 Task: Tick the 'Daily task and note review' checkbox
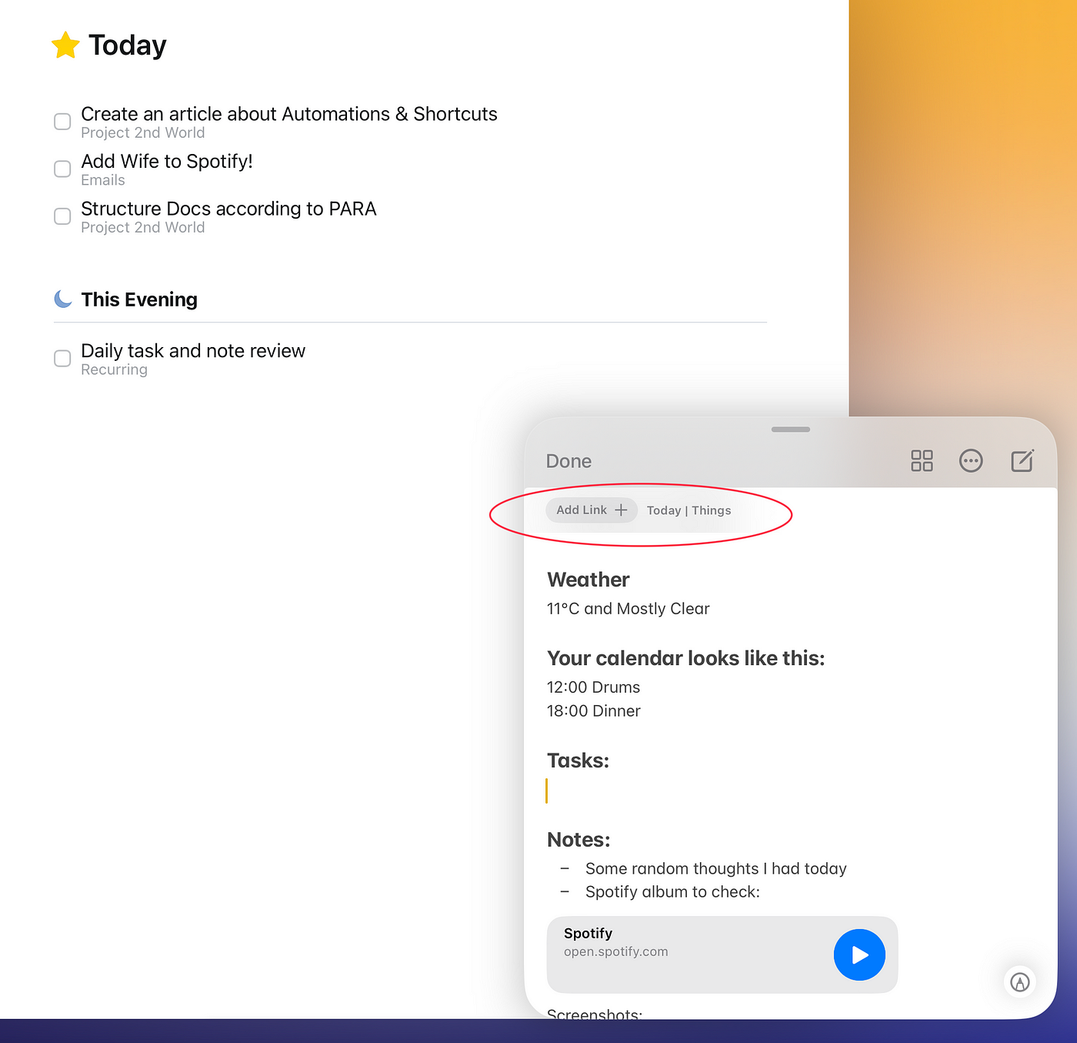[62, 358]
